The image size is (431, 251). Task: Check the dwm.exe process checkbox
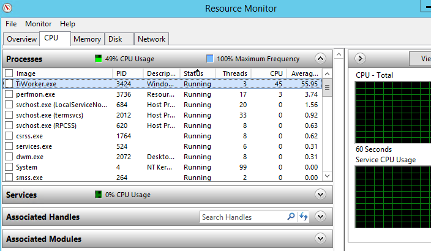(x=9, y=157)
